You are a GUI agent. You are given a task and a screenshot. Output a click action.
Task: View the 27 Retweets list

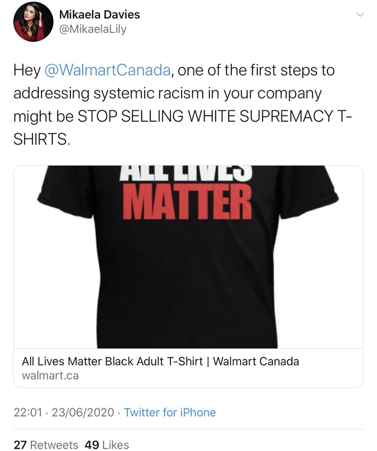[46, 445]
